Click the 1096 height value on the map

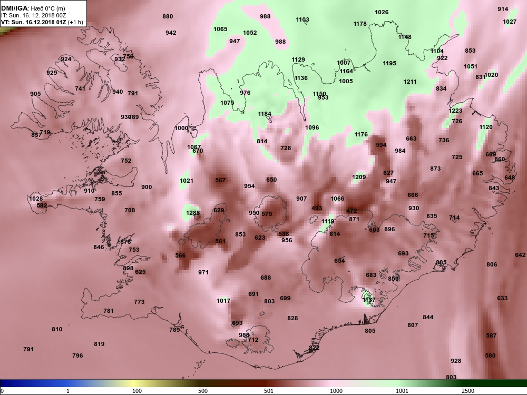312,127
